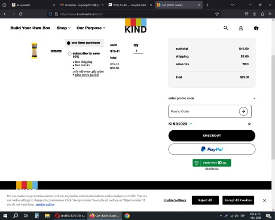Pay with PayPal button
This screenshot has width=275, height=220.
click(x=212, y=149)
